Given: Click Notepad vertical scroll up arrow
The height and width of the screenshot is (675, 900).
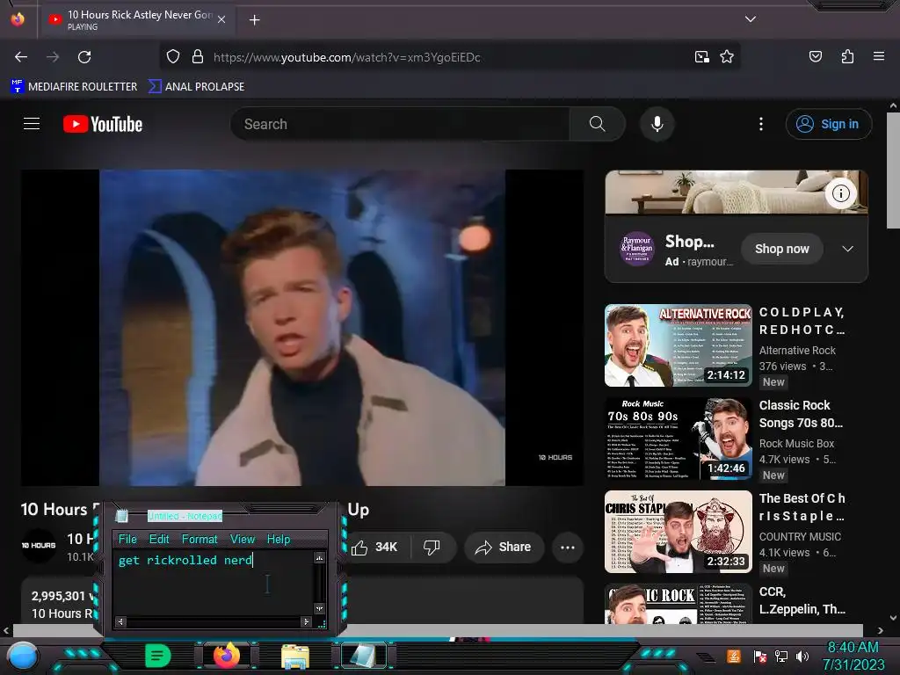Looking at the screenshot, I should click(x=320, y=557).
